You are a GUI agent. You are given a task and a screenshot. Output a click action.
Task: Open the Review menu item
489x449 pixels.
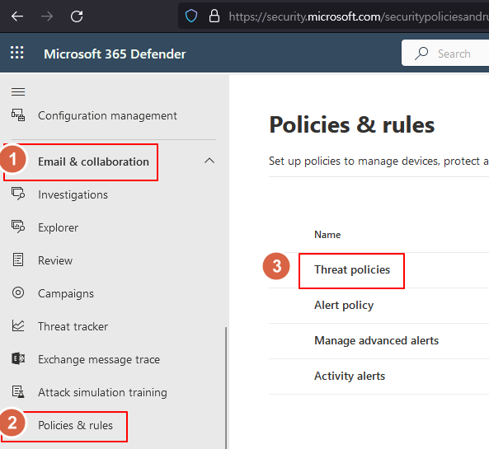55,260
